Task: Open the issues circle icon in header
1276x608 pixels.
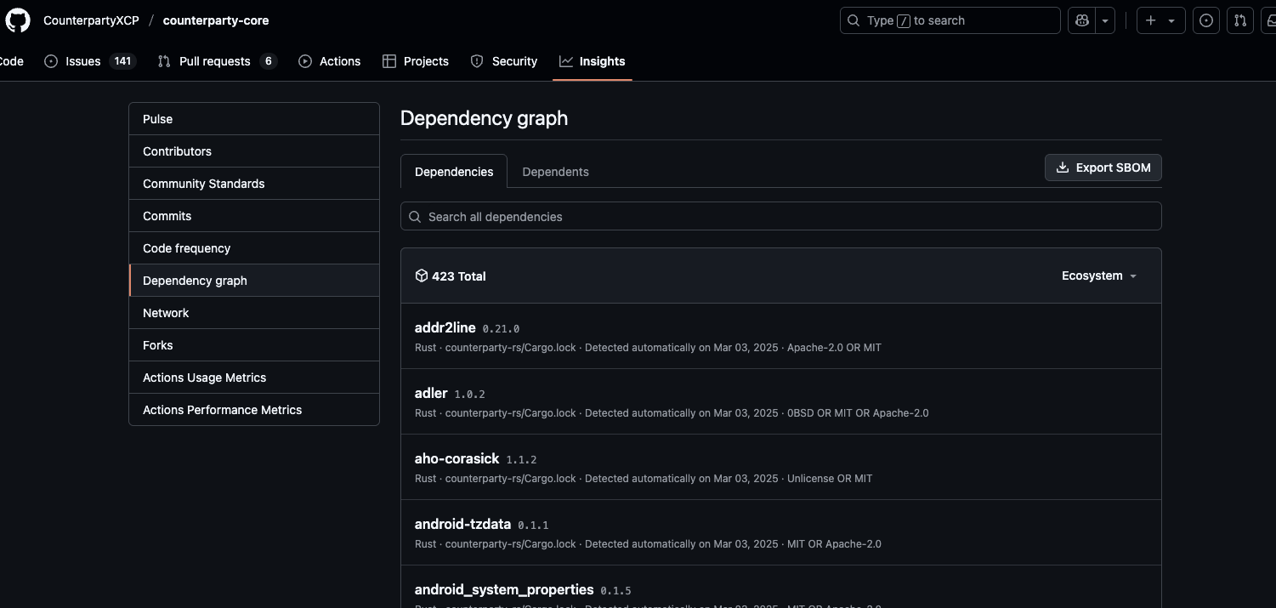Action: 1206,20
